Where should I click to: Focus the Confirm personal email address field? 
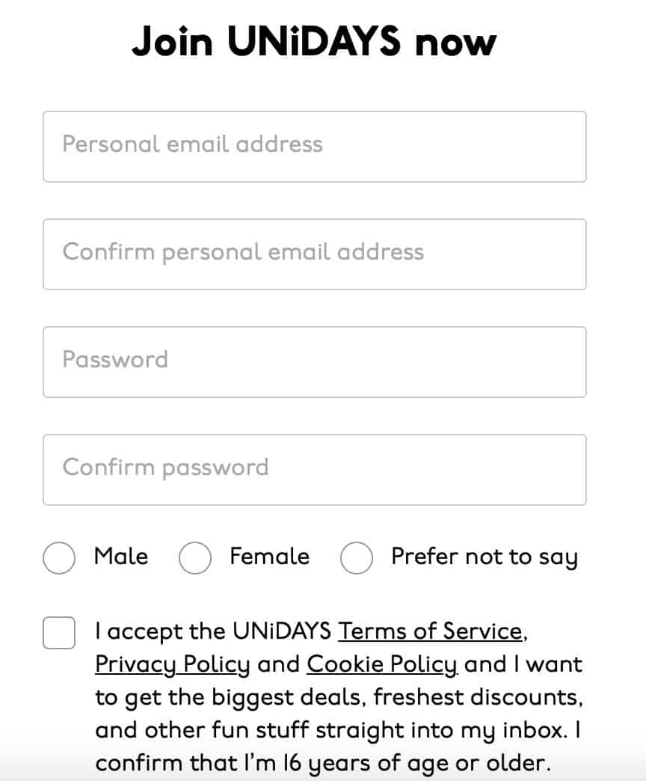pos(314,254)
